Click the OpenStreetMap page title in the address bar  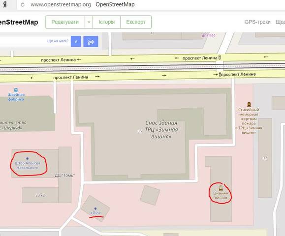coord(115,4)
